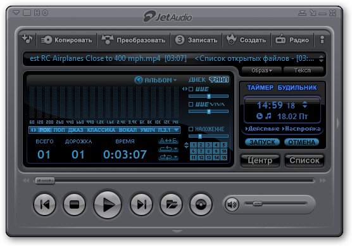The image size is (352, 246).
Task: Expand the panel with right edge arrow
Action: tap(338, 123)
